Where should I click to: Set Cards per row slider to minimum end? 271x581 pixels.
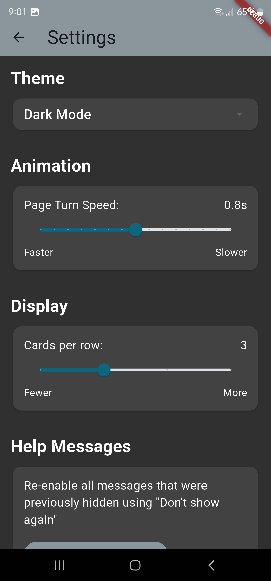point(41,370)
